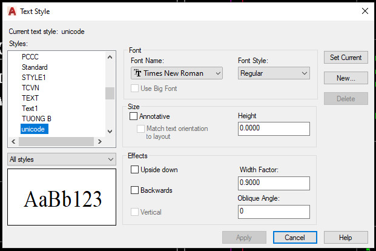Check the Backwards effect option
The width and height of the screenshot is (376, 251).
tap(134, 190)
